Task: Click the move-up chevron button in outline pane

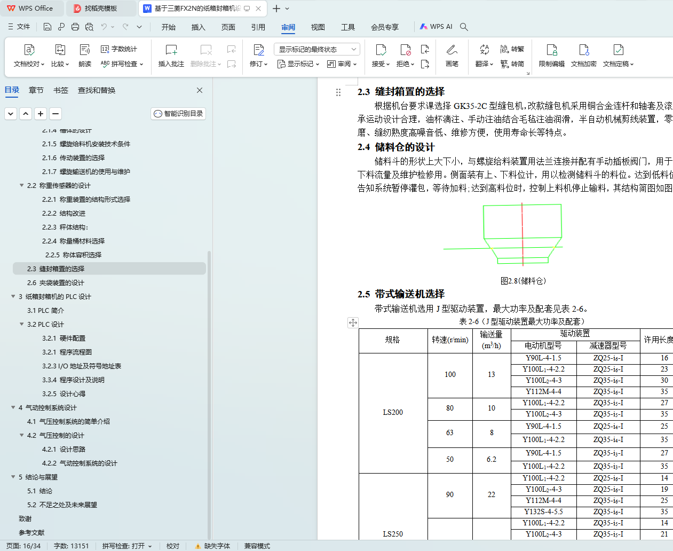Action: (26, 114)
